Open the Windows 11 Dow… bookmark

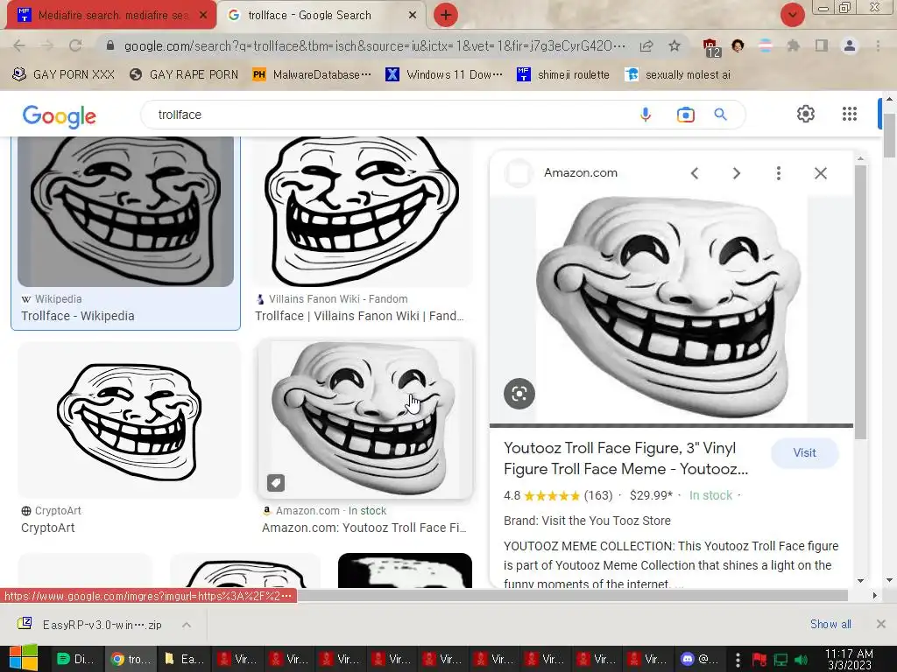click(x=444, y=75)
